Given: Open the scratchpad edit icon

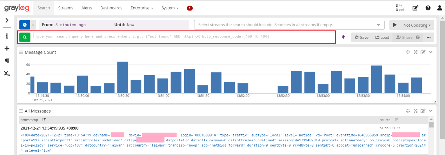Looking at the screenshot, I should tap(416, 8).
